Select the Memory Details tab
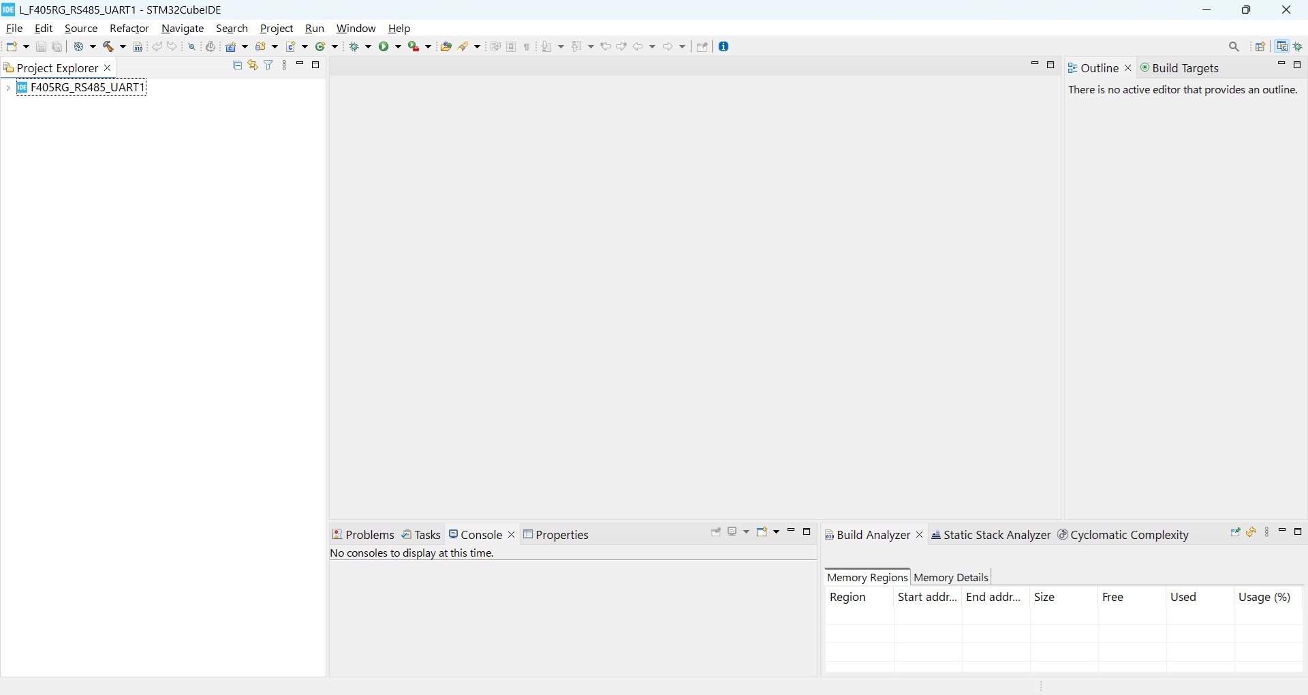The width and height of the screenshot is (1308, 695). (x=951, y=578)
